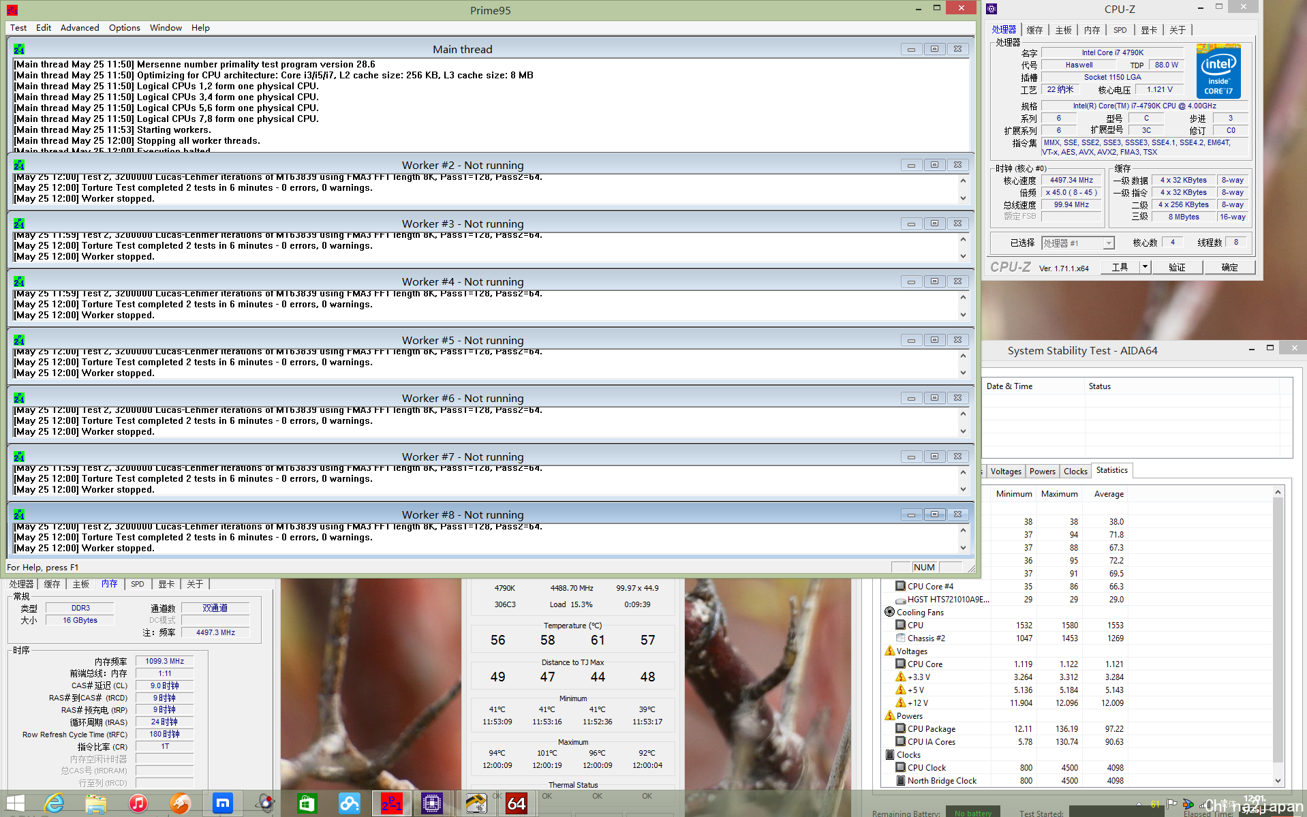The image size is (1307, 817).
Task: Click the Windows Start button
Action: (15, 803)
